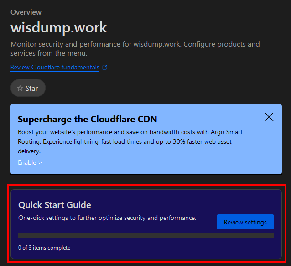Enable Argo Smart Routing via Enable link

pyautogui.click(x=30, y=162)
